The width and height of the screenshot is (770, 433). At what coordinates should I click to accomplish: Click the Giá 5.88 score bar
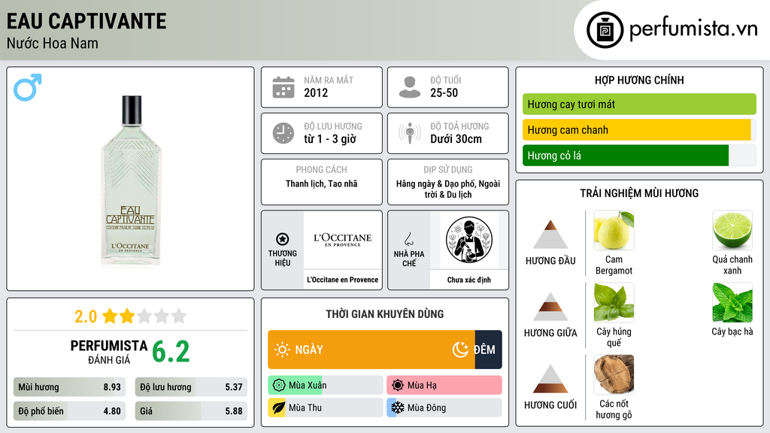point(191,411)
